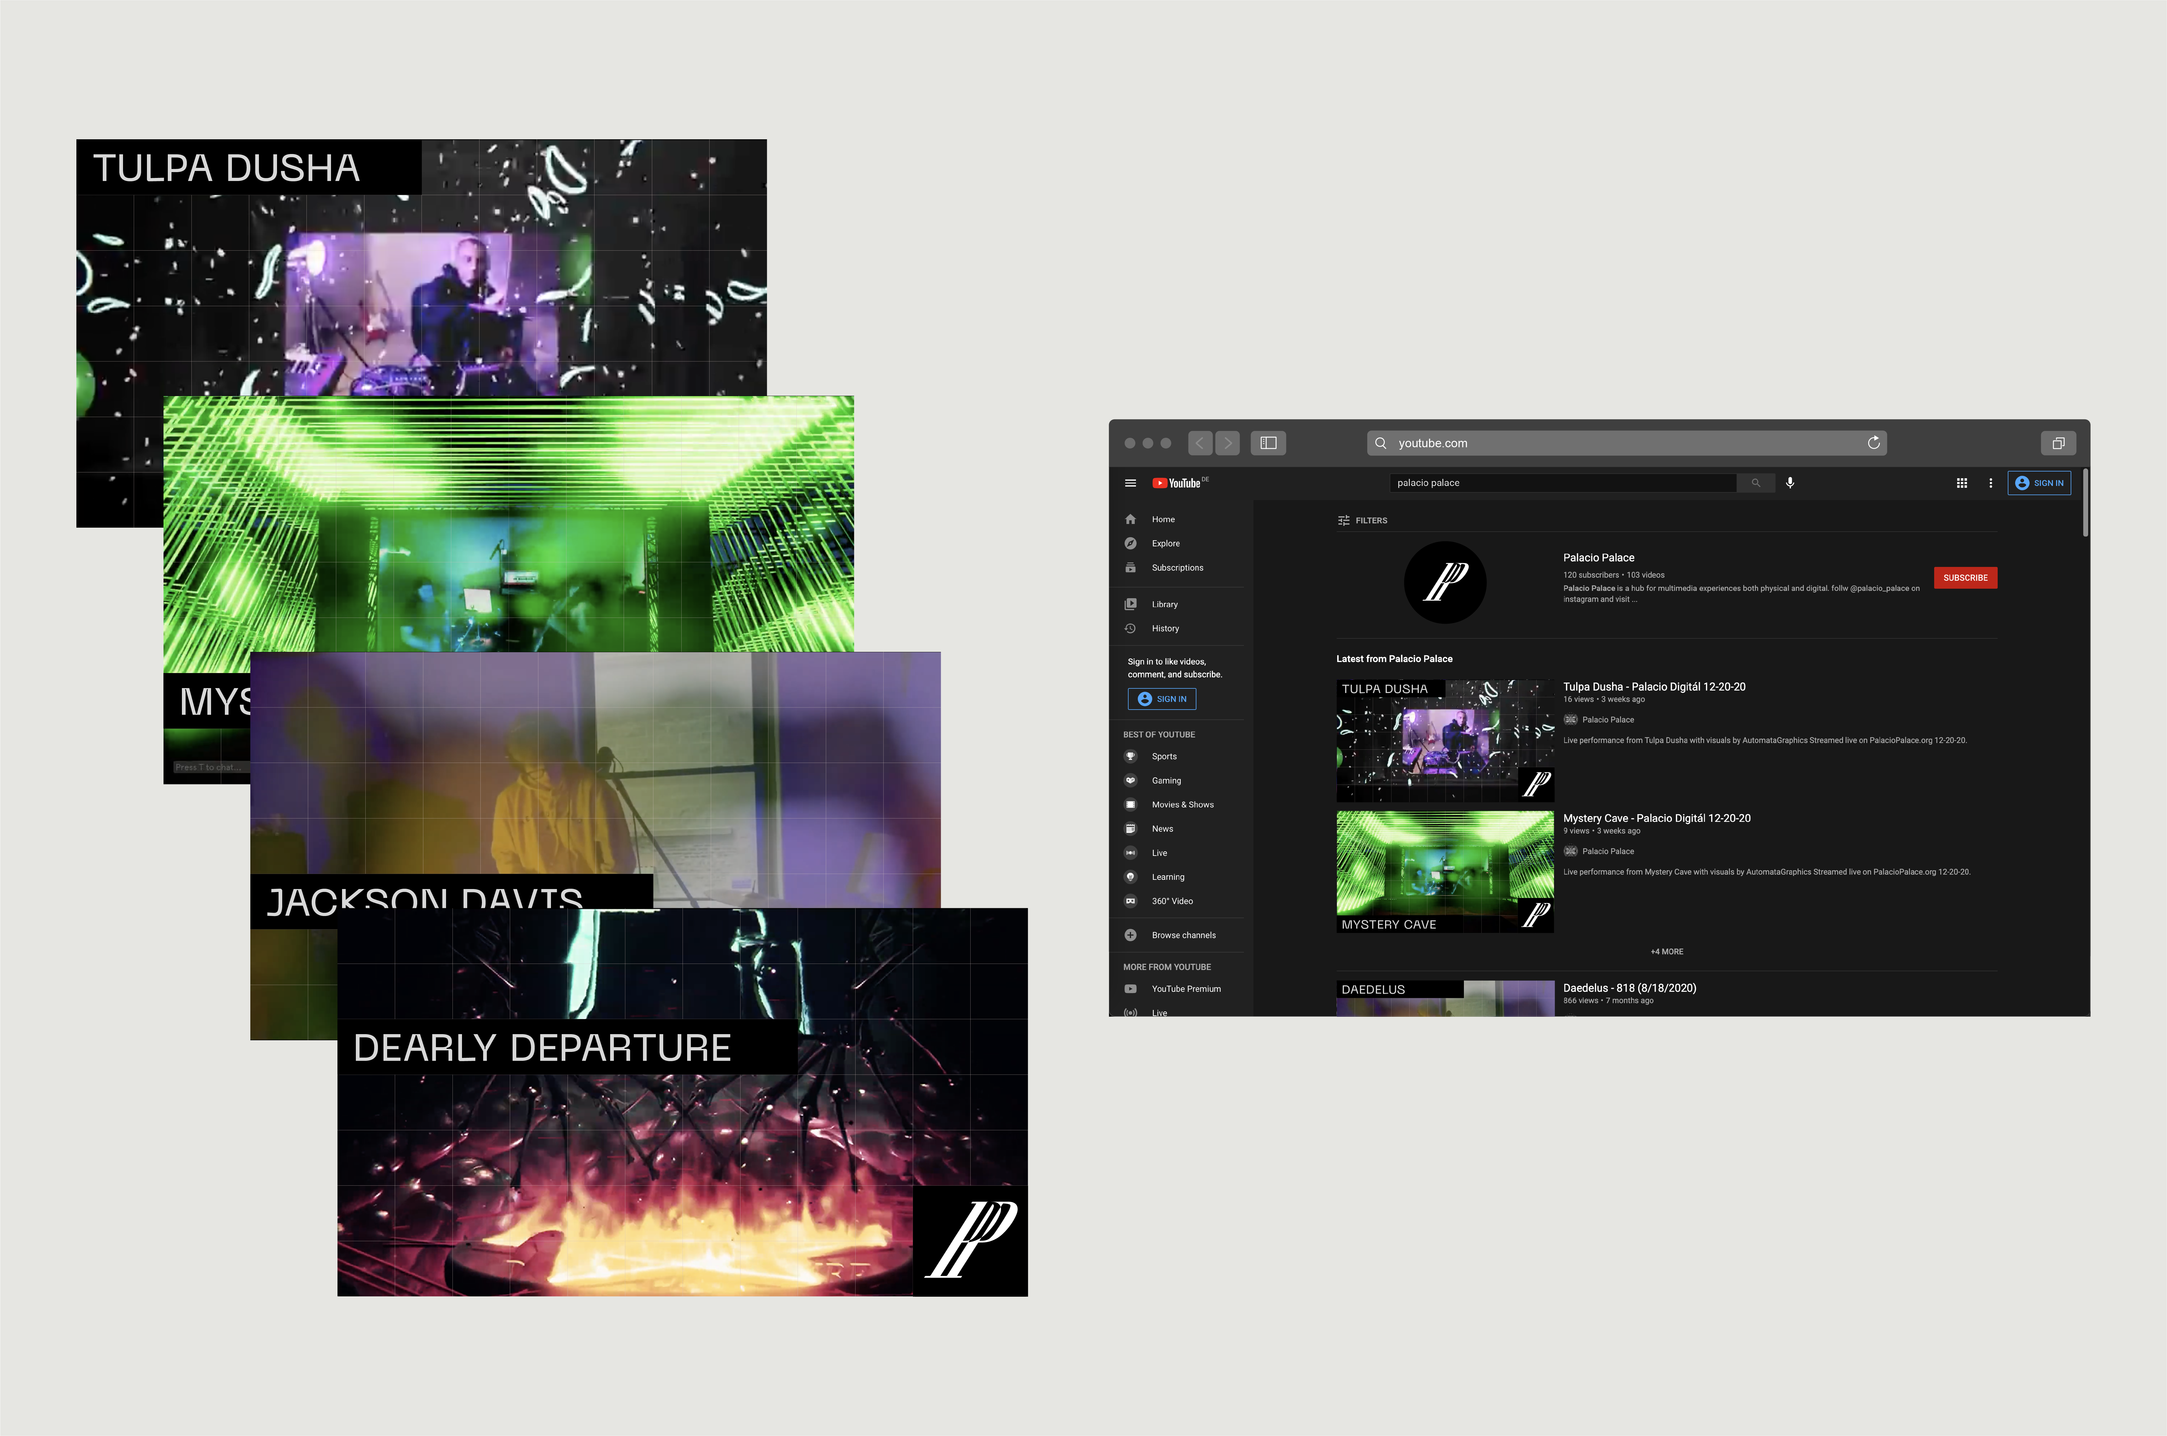Click the YouTube logo

tap(1177, 483)
